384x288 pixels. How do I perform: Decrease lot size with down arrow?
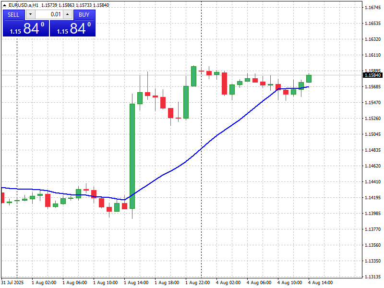30,15
